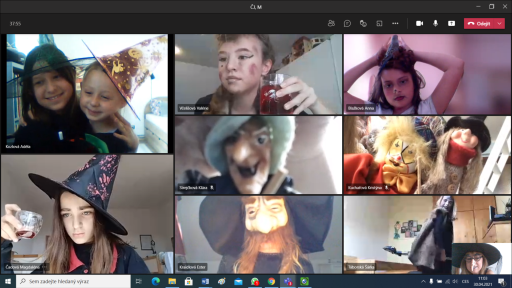Viewport: 512px width, 288px height.
Task: Click the Včelišová Valérie name label
Action: (193, 108)
